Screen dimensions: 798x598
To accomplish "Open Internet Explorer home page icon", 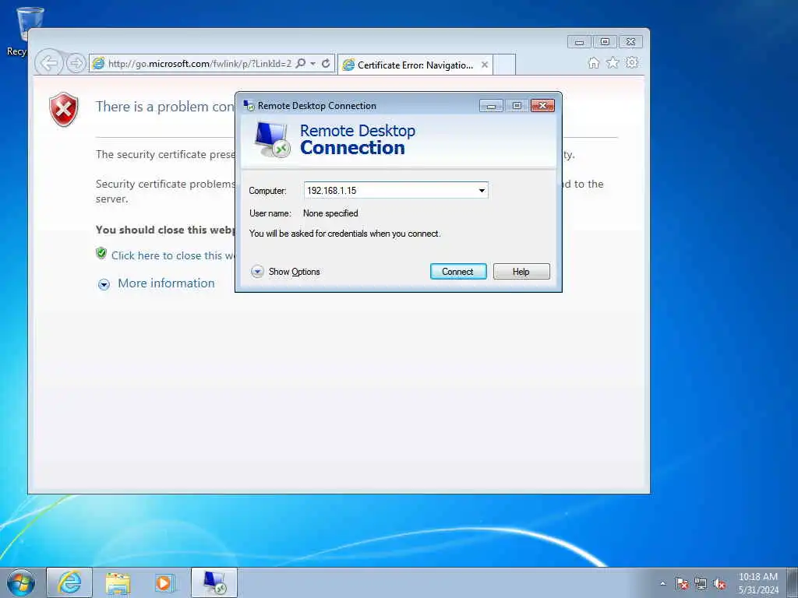I will tap(593, 62).
